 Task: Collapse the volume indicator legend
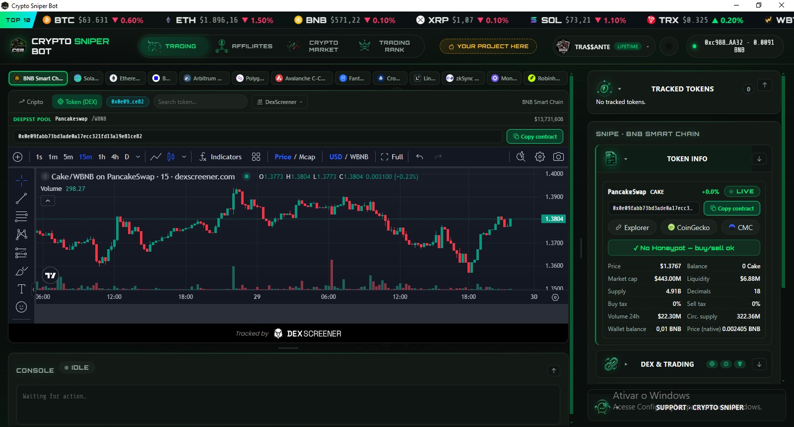pos(48,201)
